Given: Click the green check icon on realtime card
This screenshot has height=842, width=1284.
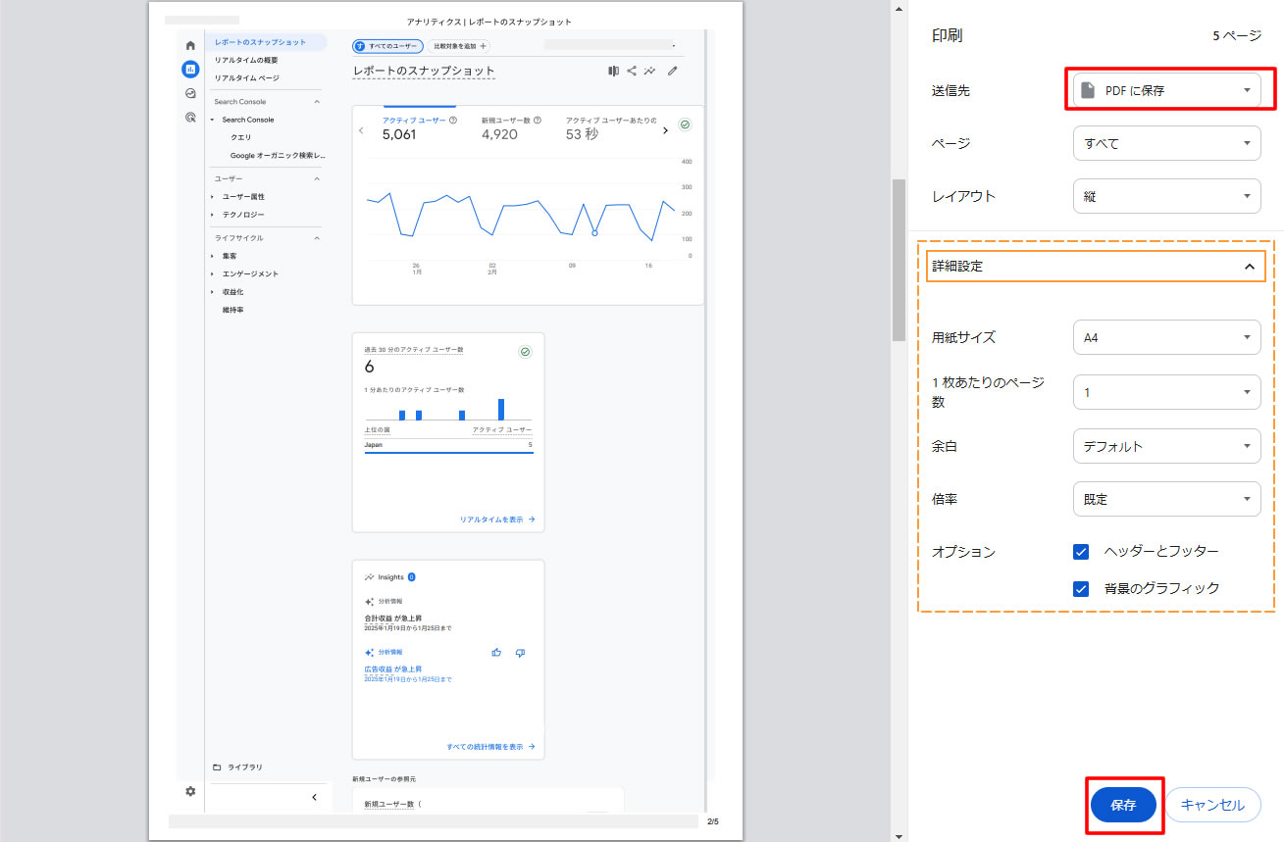Looking at the screenshot, I should [525, 352].
